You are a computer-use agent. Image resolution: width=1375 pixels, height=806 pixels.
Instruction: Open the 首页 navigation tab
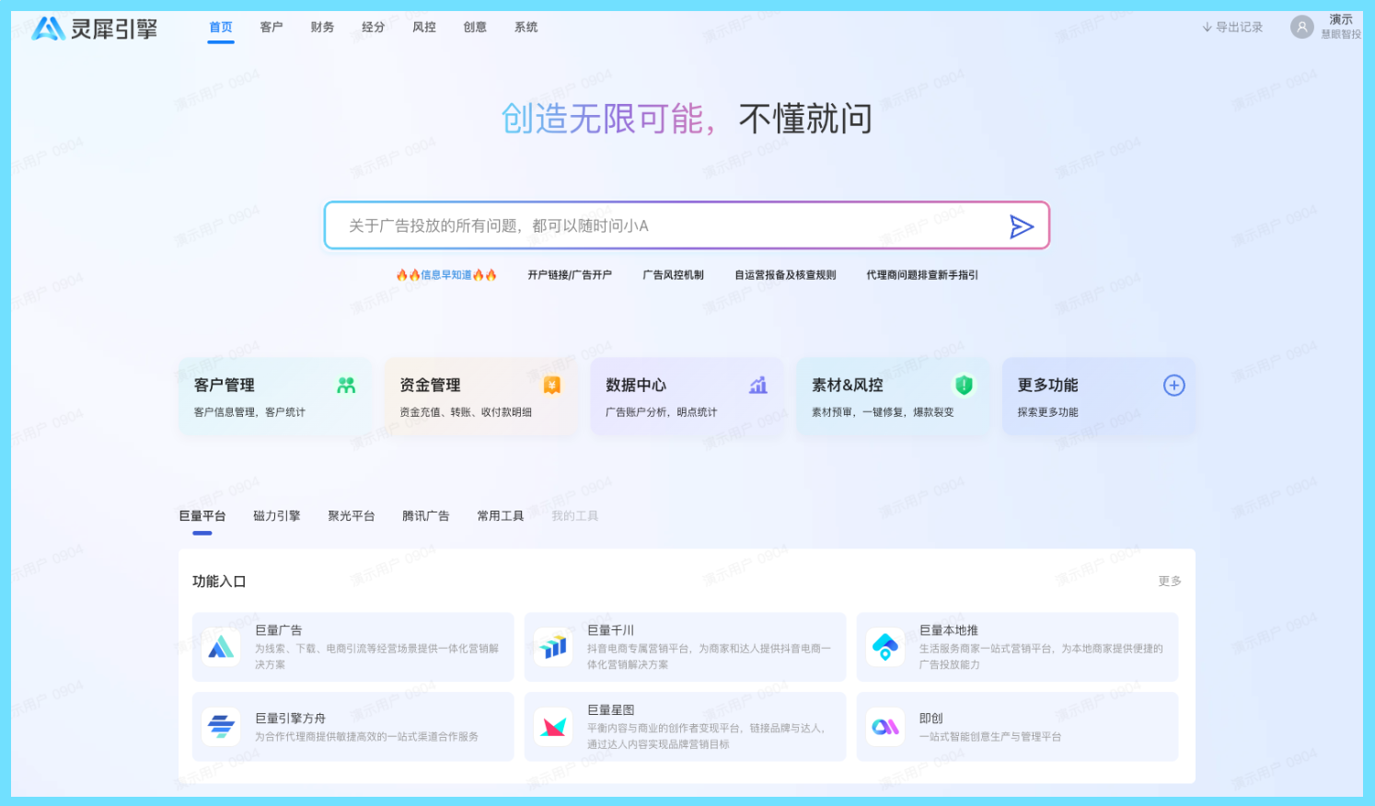tap(221, 28)
